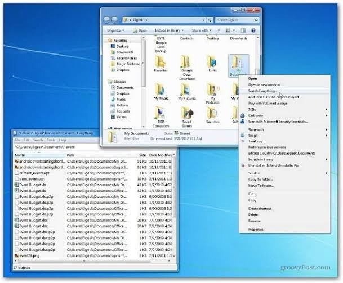
Task: Open the Organize dropdown menu
Action: pyautogui.click(x=115, y=30)
